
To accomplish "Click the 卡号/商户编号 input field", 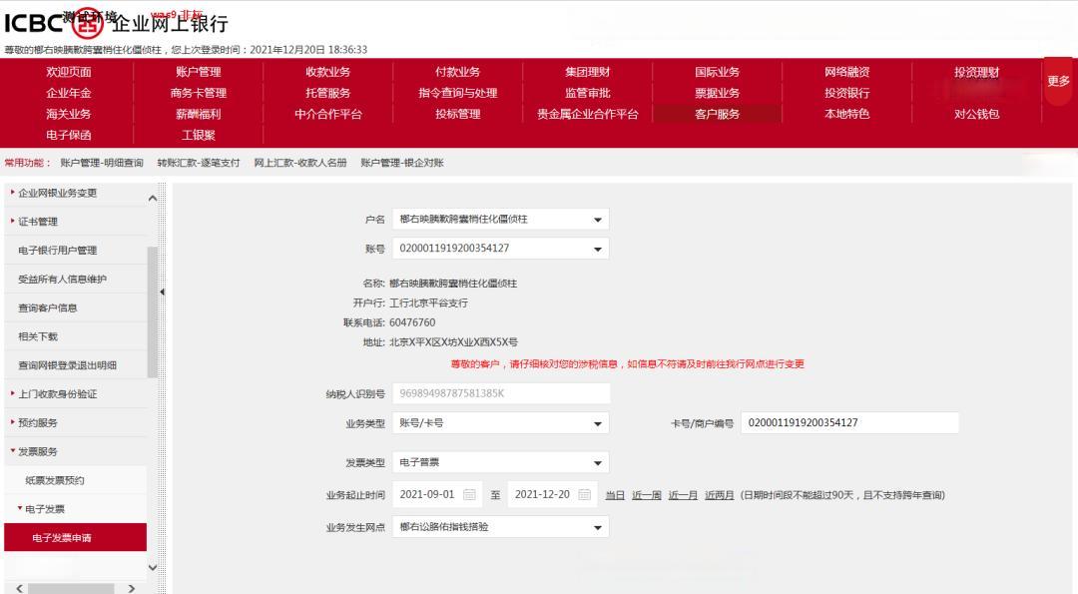I will point(849,423).
